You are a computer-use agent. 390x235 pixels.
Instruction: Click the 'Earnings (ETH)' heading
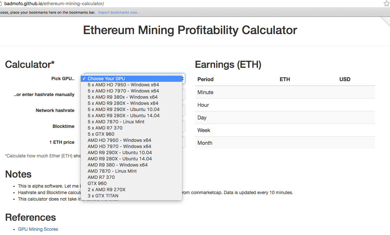[228, 65]
